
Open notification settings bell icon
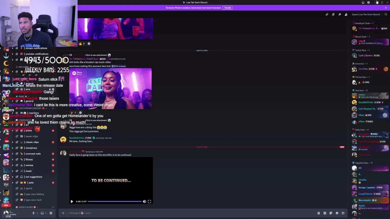point(333,14)
